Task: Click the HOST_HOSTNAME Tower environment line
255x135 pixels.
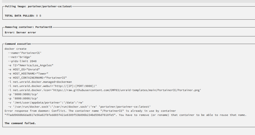Action: pos(28,73)
